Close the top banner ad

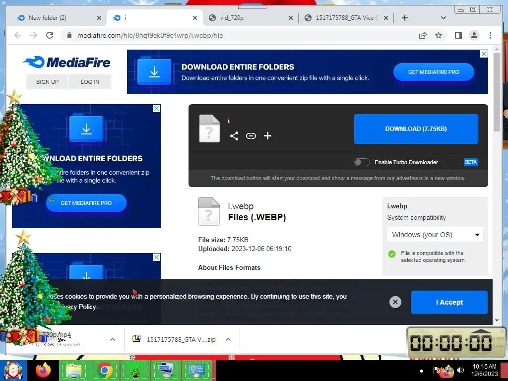(484, 54)
